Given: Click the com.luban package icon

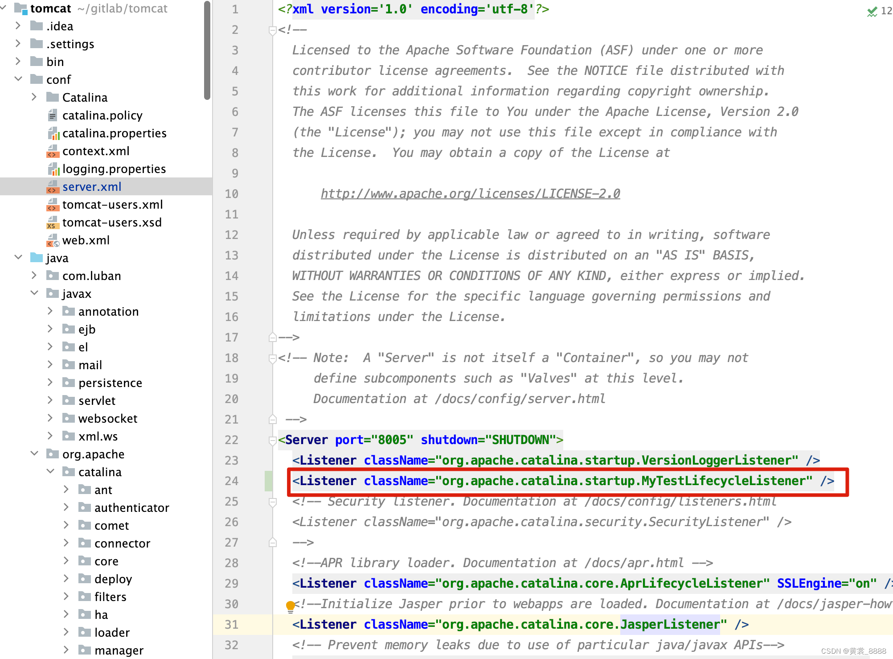Looking at the screenshot, I should click(53, 276).
